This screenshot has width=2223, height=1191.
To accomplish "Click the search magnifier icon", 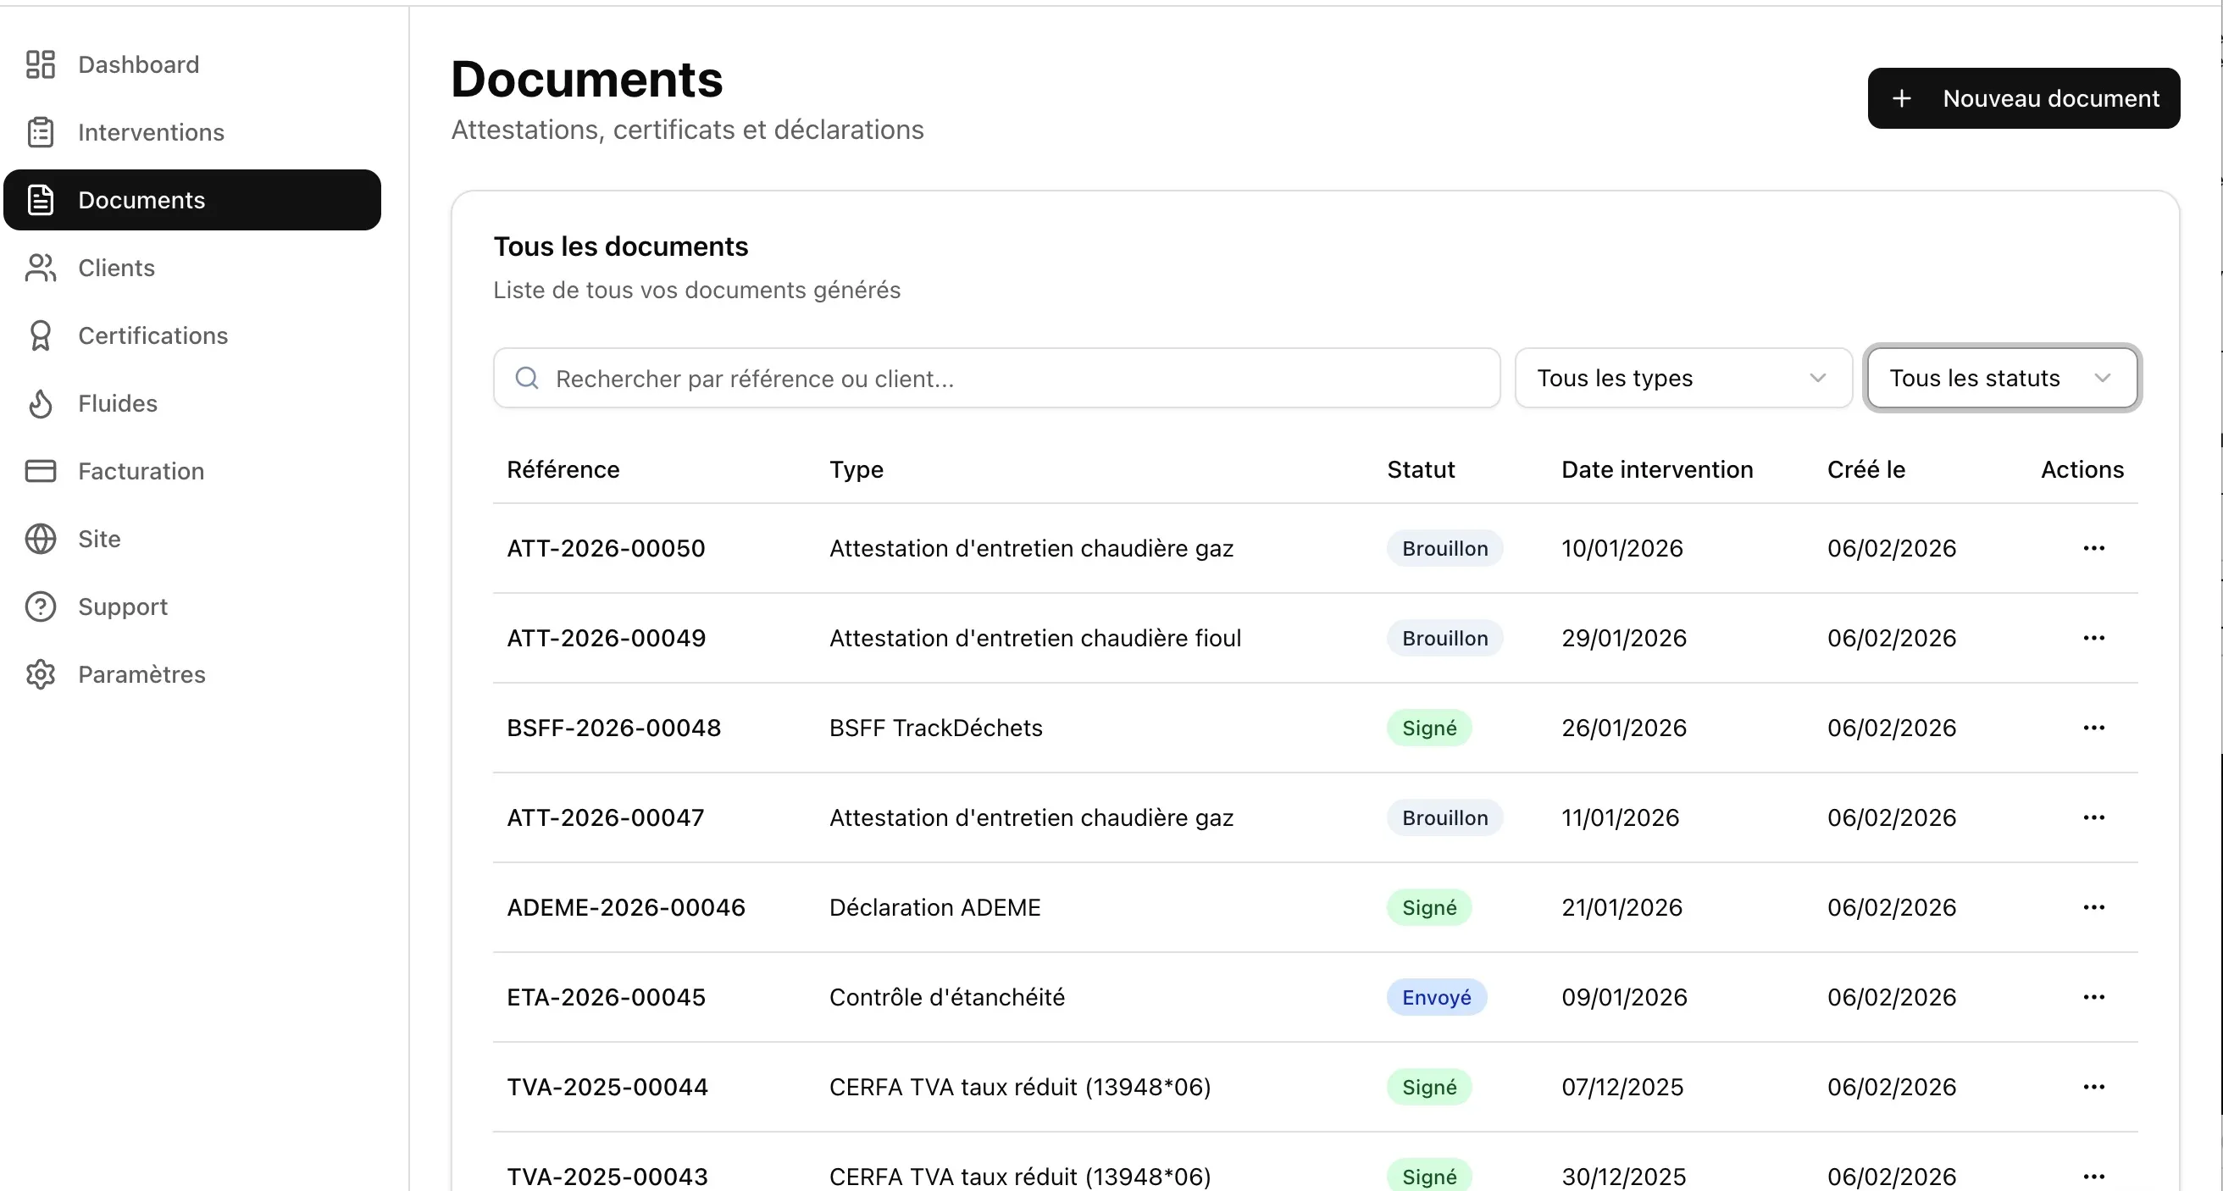I will tap(526, 378).
